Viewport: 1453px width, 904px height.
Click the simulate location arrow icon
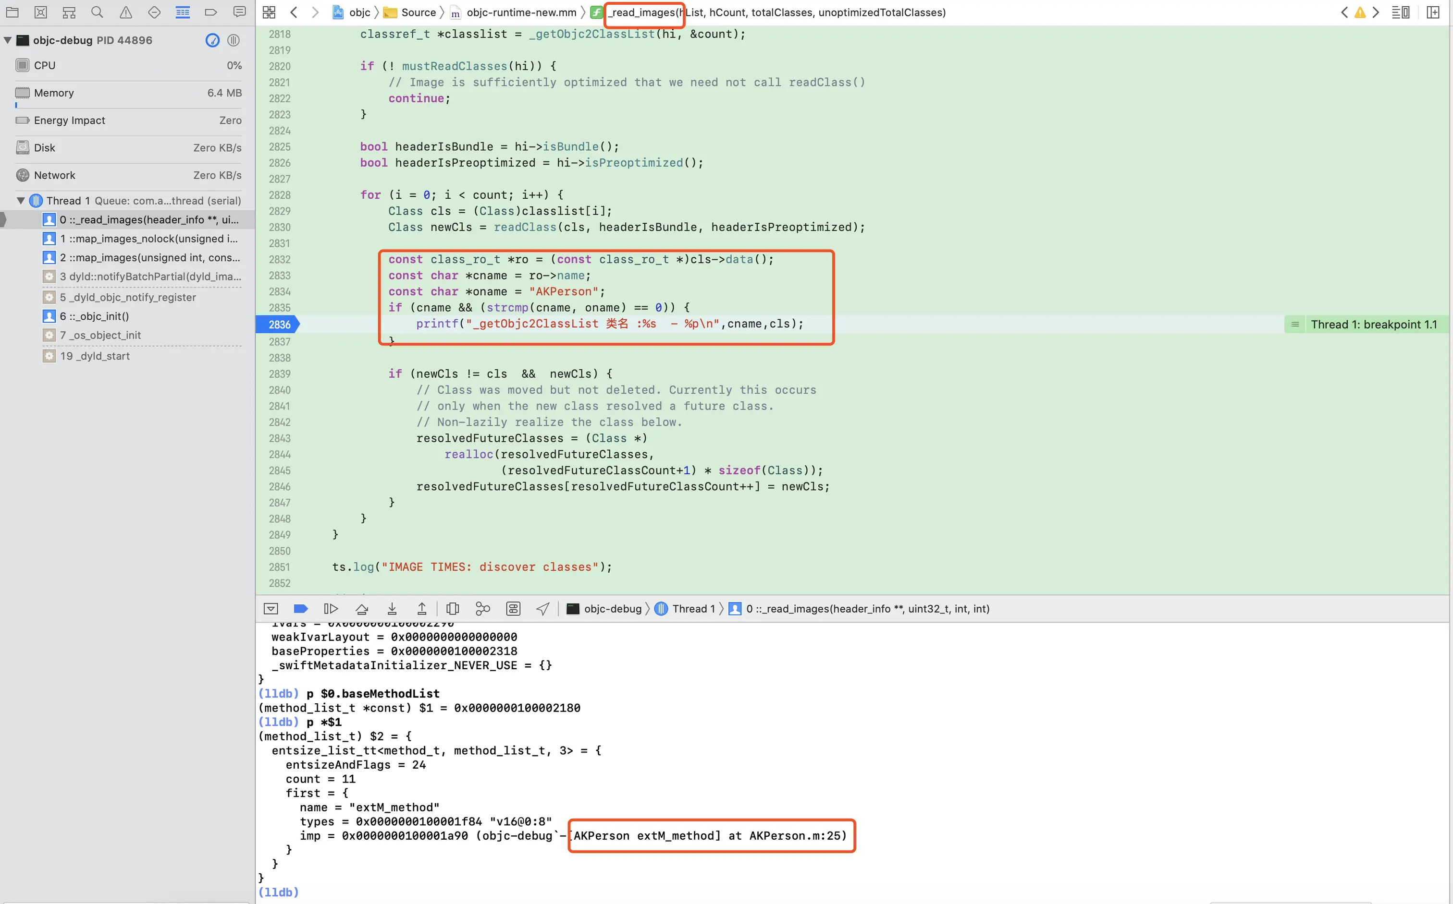pos(543,609)
